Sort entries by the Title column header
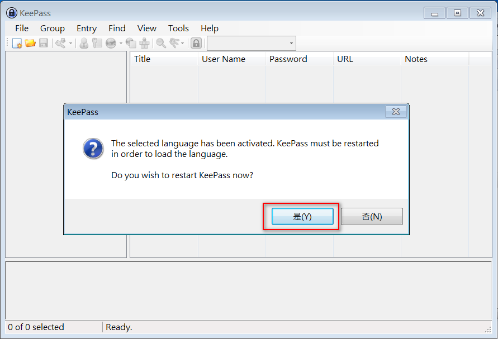 coord(164,59)
